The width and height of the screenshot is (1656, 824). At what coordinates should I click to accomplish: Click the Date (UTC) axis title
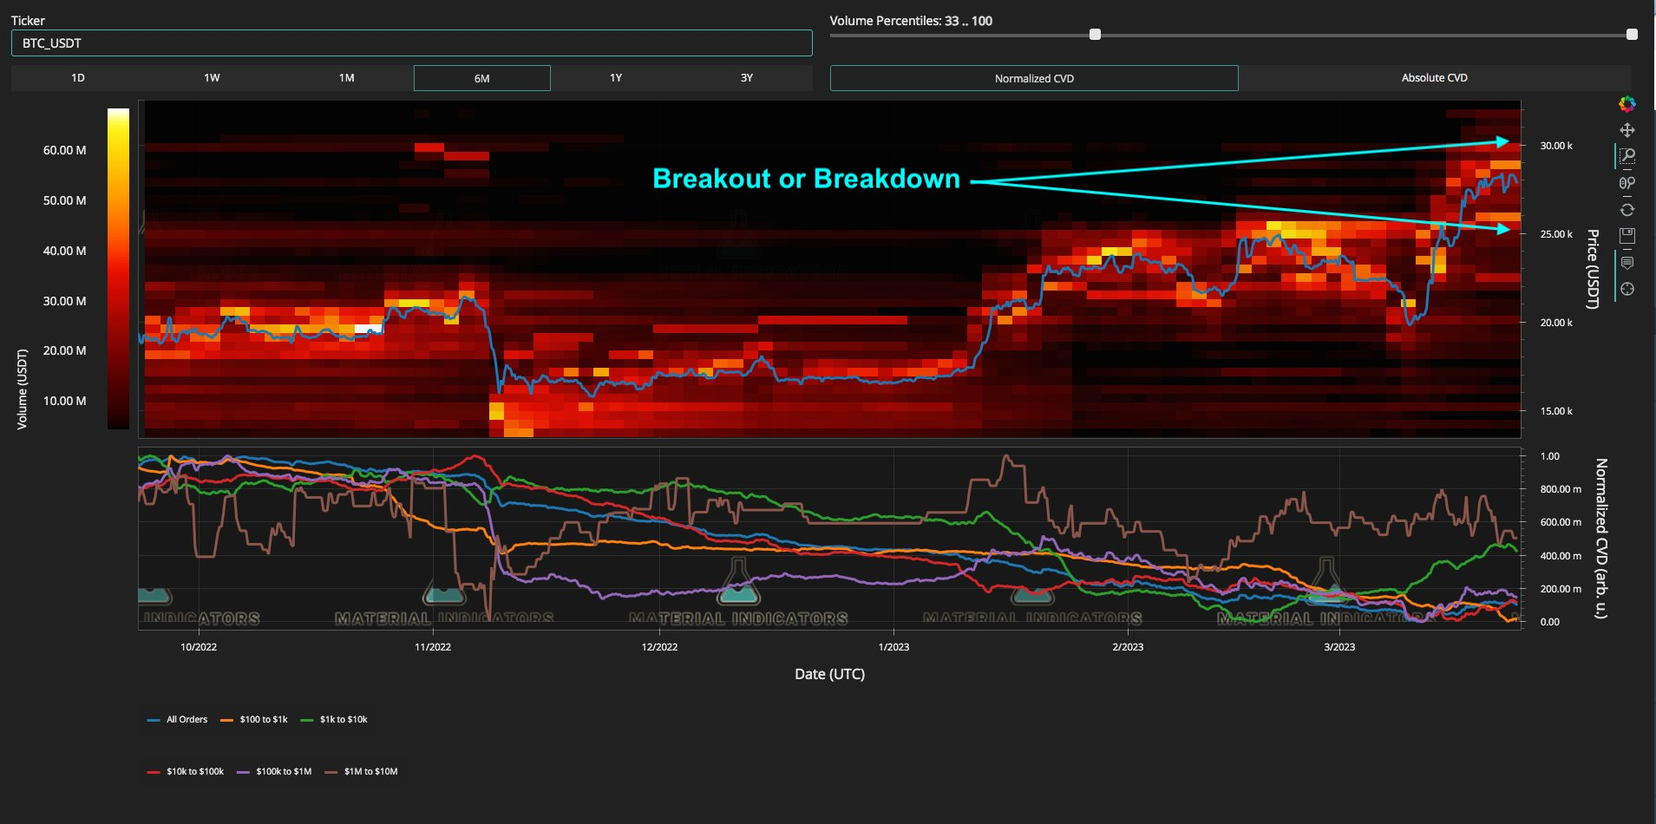(x=829, y=674)
